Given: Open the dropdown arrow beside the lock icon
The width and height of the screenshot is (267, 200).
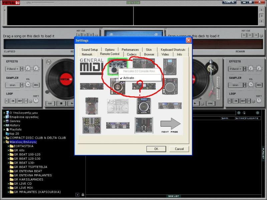Looking at the screenshot, I should [x=77, y=195].
